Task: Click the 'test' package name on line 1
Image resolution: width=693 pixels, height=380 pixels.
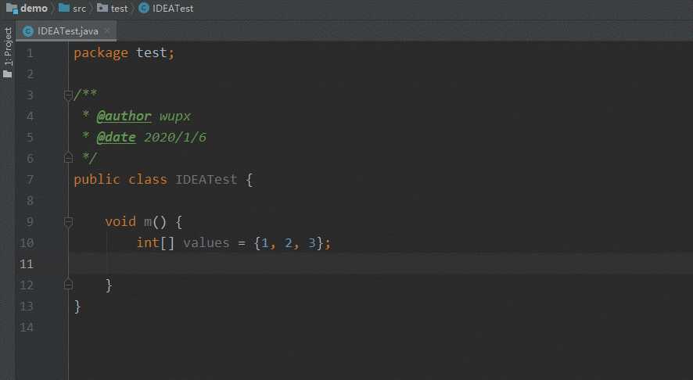Action: [x=152, y=53]
